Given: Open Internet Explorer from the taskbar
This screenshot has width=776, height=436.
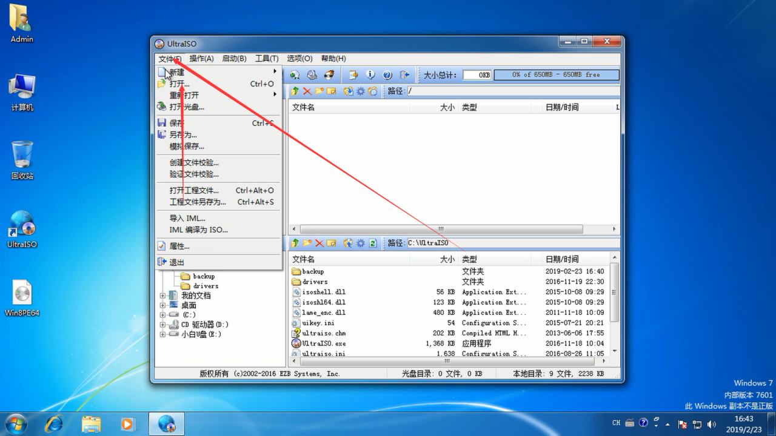Looking at the screenshot, I should [54, 423].
